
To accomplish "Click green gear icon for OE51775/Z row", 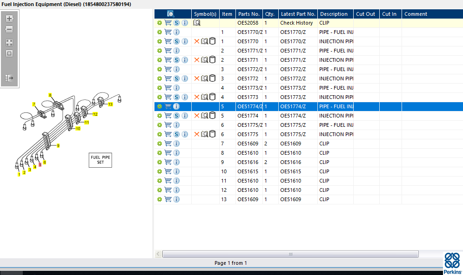I will tap(160, 125).
